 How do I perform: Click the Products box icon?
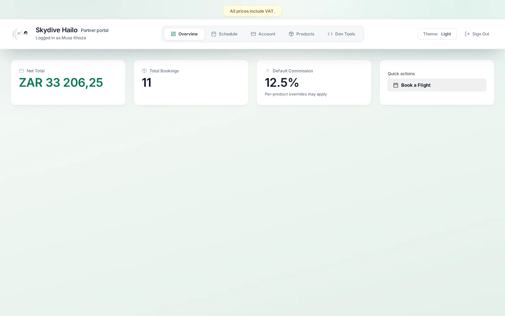click(x=291, y=34)
